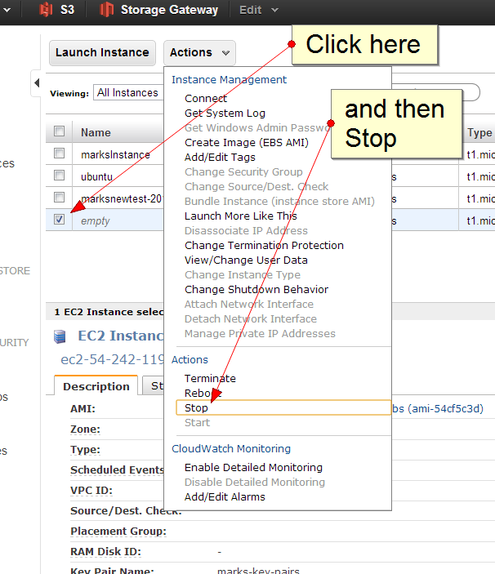Viewport: 495px width, 574px height.
Task: Select View/Change User Data
Action: coord(246,260)
